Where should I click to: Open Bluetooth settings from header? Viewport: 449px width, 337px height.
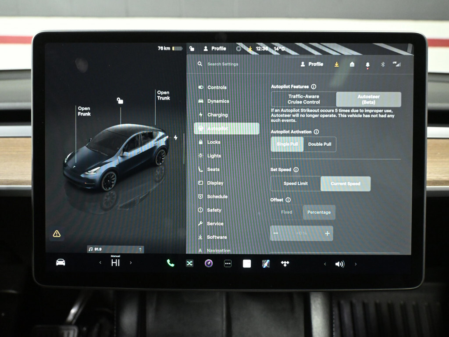[x=382, y=64]
